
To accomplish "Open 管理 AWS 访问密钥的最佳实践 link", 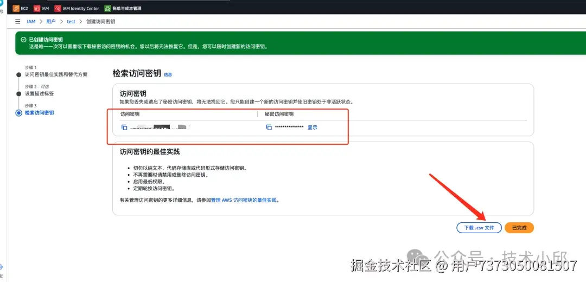I will click(244, 200).
